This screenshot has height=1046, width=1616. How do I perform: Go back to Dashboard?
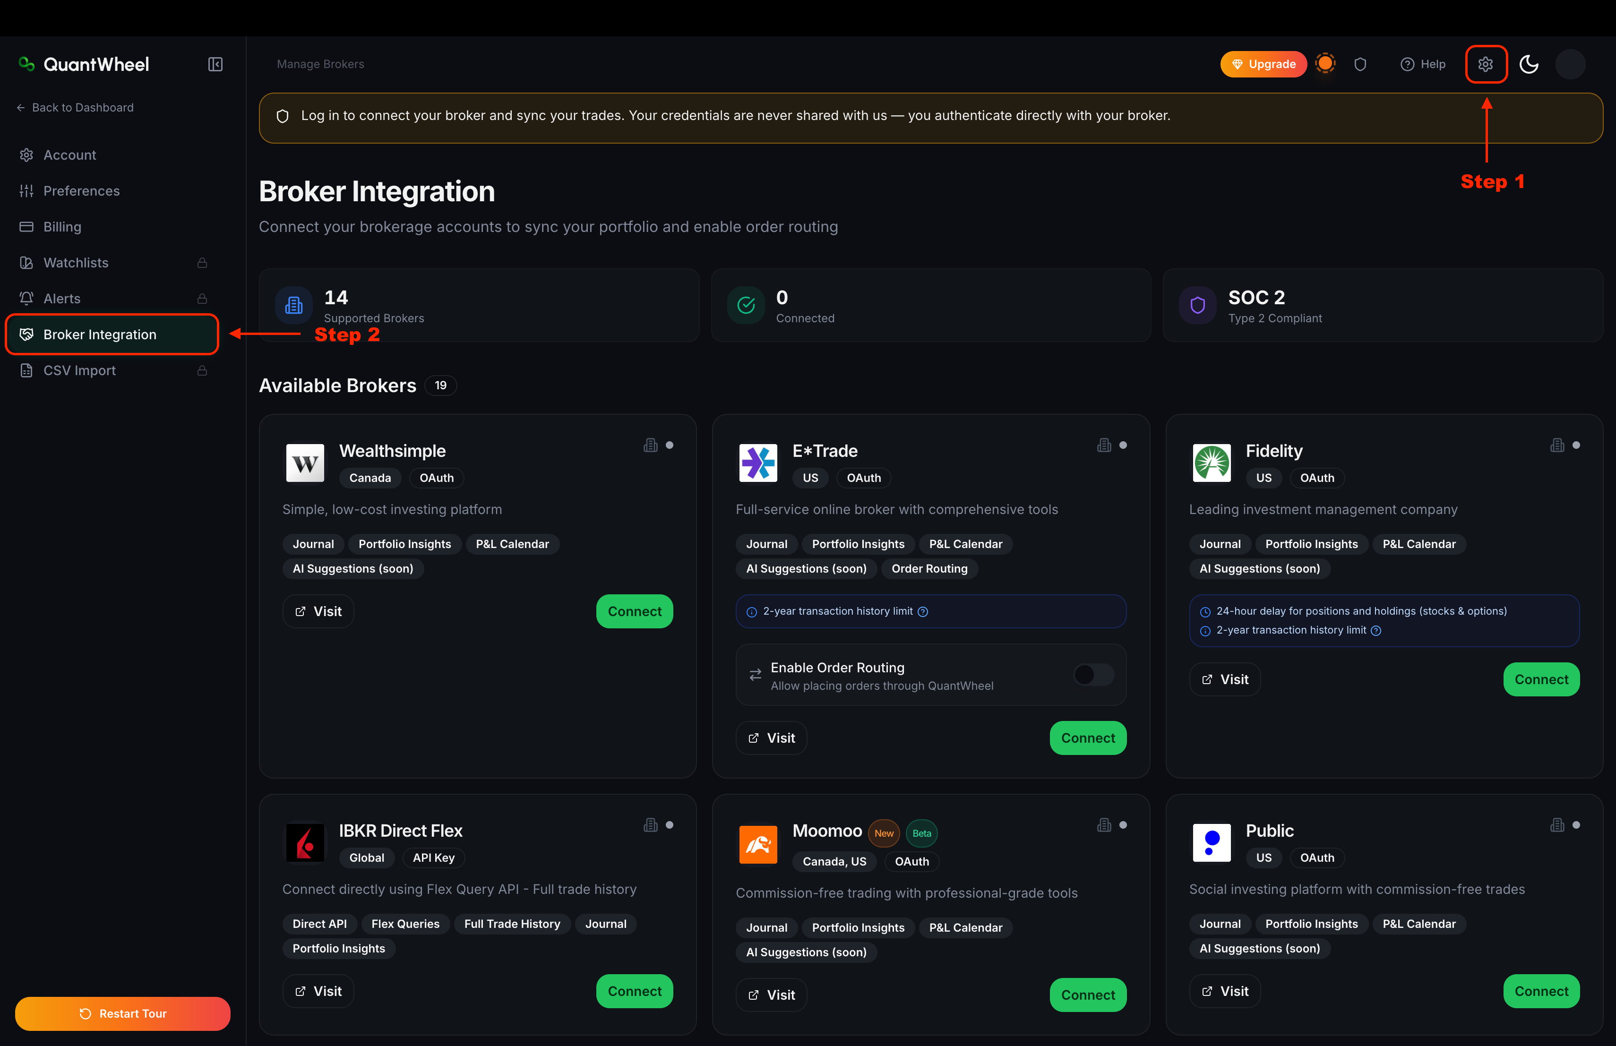coord(75,107)
